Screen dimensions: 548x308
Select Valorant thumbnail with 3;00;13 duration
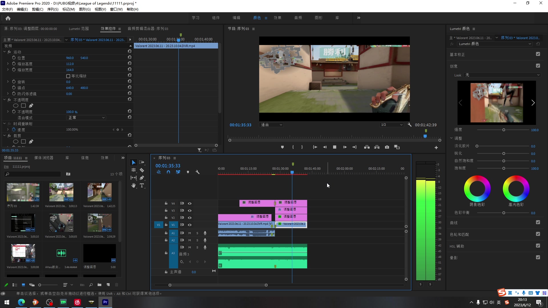tap(61, 192)
